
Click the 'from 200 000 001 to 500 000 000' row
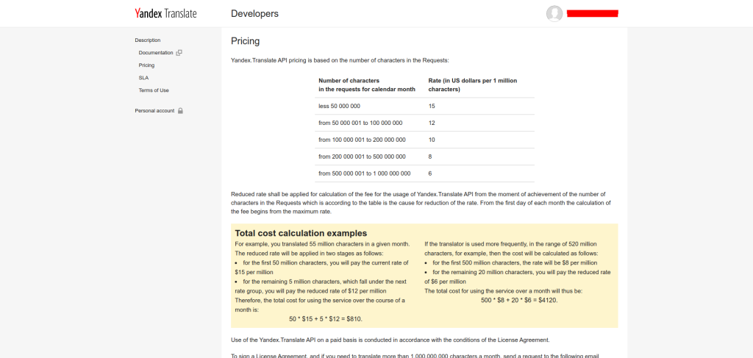click(424, 157)
